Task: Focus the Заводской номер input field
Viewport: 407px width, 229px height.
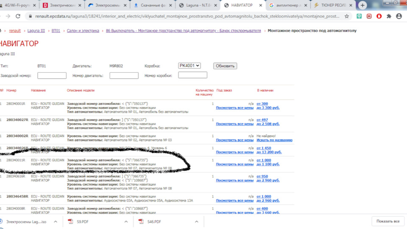Action: 52,75
